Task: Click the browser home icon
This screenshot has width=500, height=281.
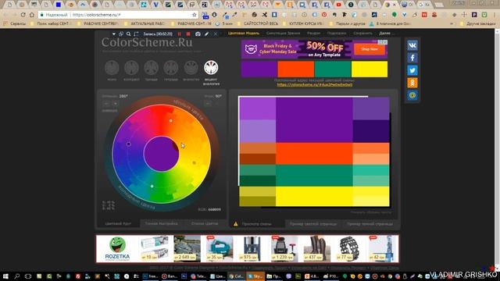Action: (x=32, y=15)
